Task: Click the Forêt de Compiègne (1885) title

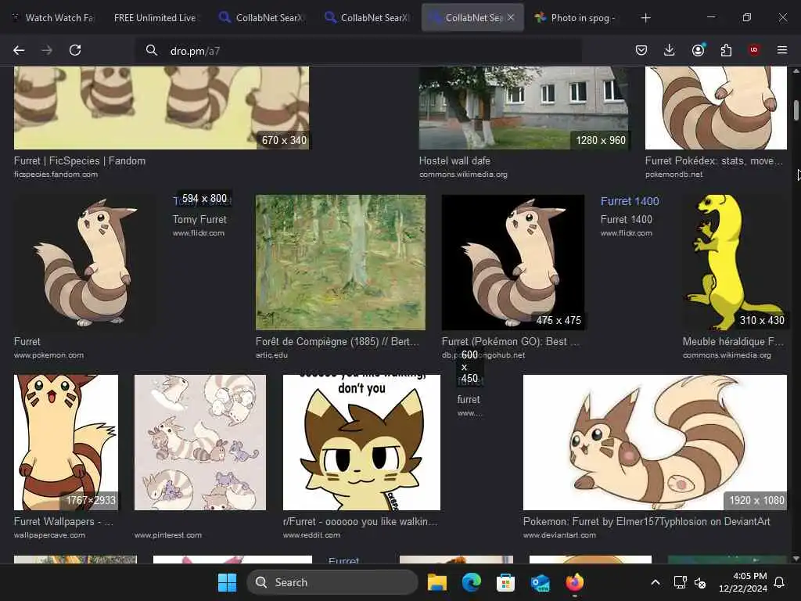Action: [337, 341]
